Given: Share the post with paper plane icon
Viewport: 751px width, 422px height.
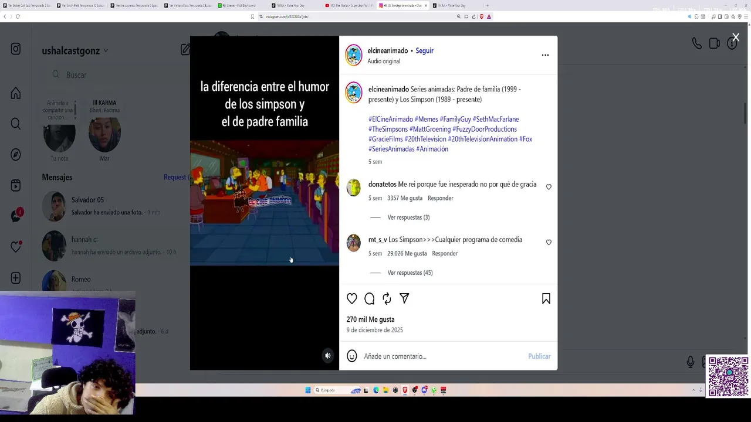Looking at the screenshot, I should click(404, 299).
